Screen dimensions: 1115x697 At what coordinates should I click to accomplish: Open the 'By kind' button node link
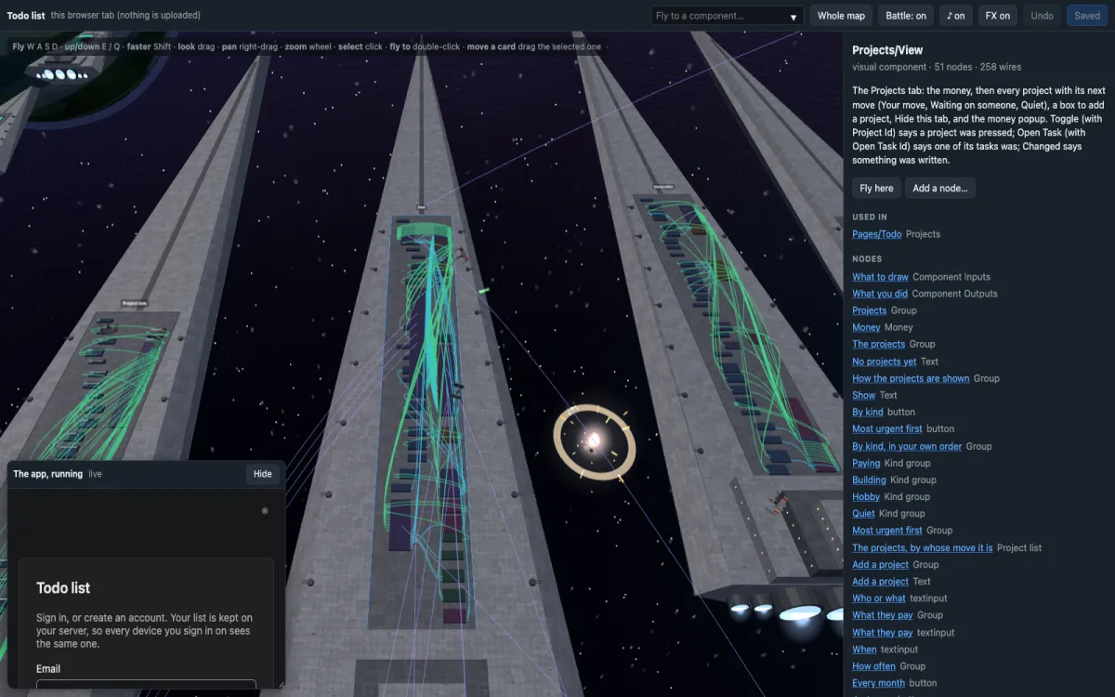coord(868,412)
